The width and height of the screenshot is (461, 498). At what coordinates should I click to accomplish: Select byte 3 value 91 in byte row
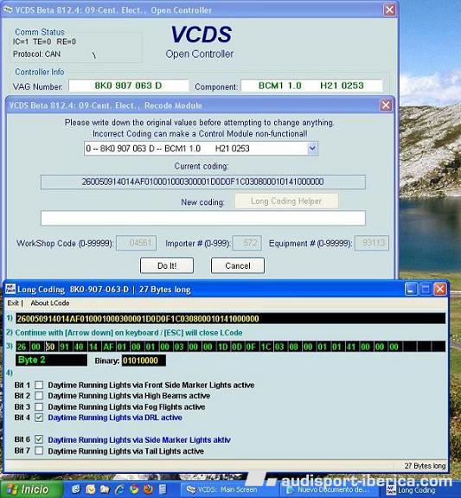tap(64, 347)
